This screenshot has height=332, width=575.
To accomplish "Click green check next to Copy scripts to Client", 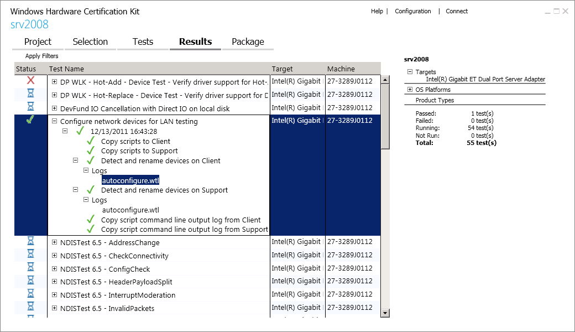I will click(91, 141).
